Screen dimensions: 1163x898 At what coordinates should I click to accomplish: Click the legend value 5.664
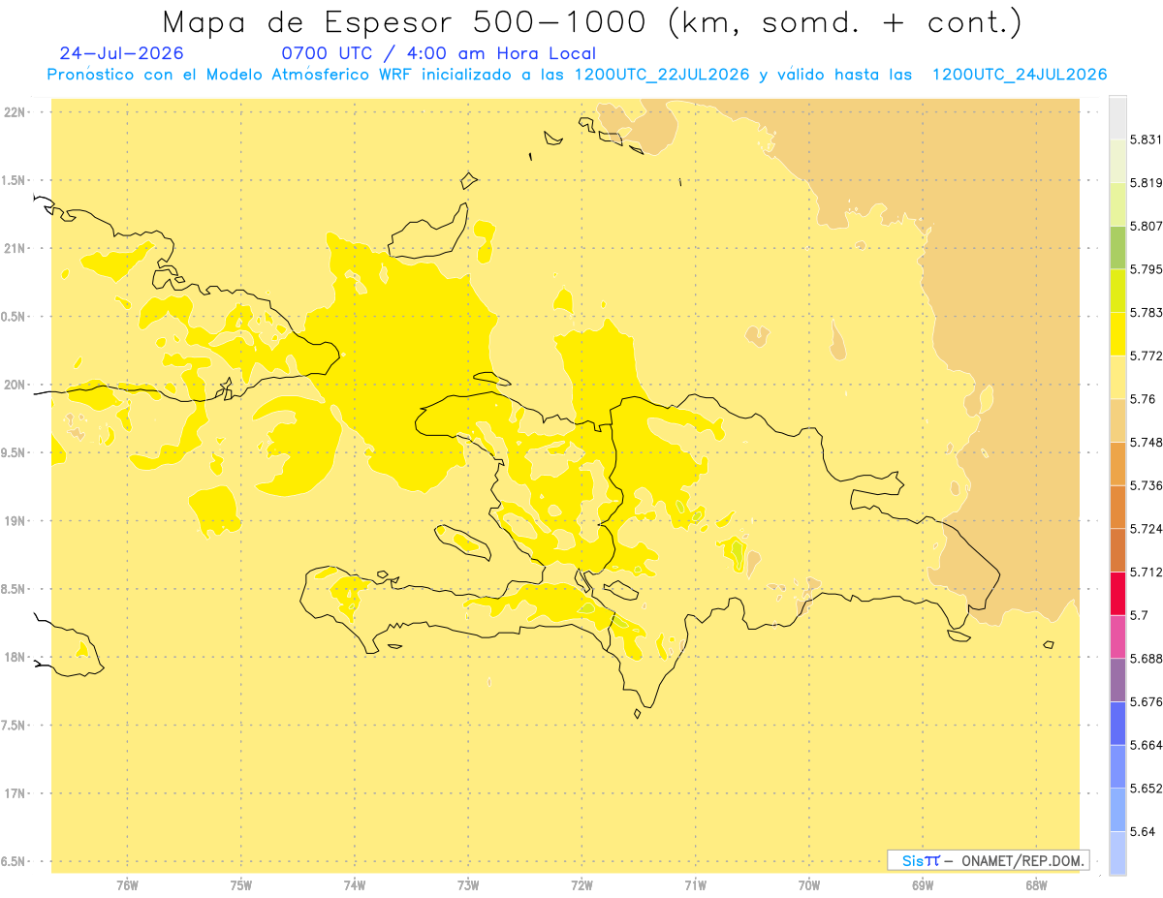[1146, 745]
